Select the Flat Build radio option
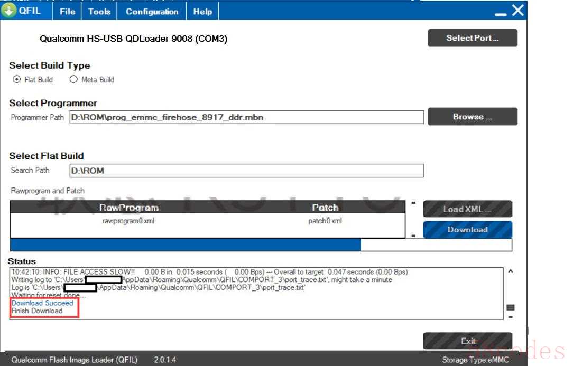This screenshot has width=573, height=366. click(x=16, y=80)
